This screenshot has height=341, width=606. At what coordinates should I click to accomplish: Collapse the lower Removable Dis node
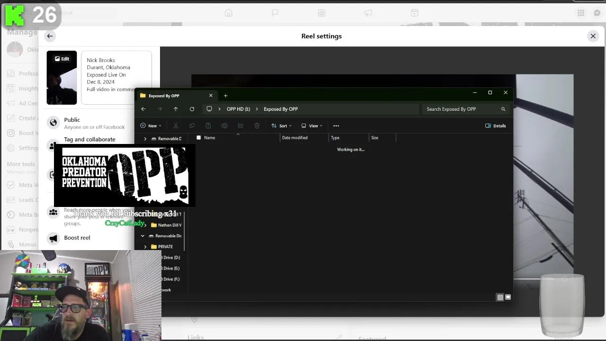143,236
